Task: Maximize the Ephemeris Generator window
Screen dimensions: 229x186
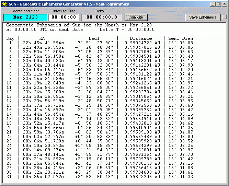Action: pyautogui.click(x=218, y=4)
